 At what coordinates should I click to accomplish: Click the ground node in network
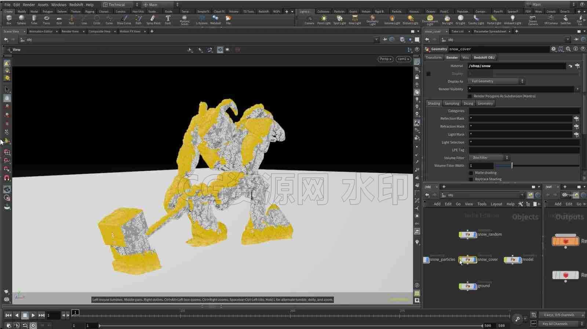[x=468, y=286]
